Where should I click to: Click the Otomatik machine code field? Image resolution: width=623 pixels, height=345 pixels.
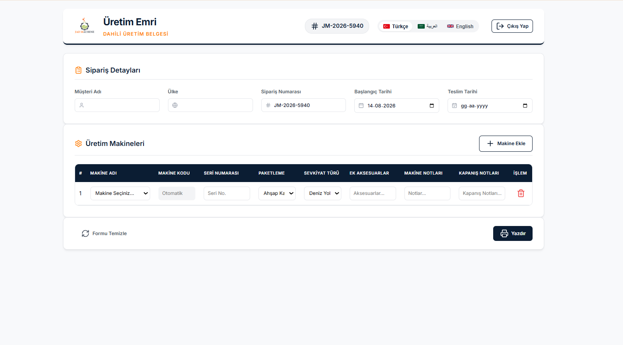[177, 193]
